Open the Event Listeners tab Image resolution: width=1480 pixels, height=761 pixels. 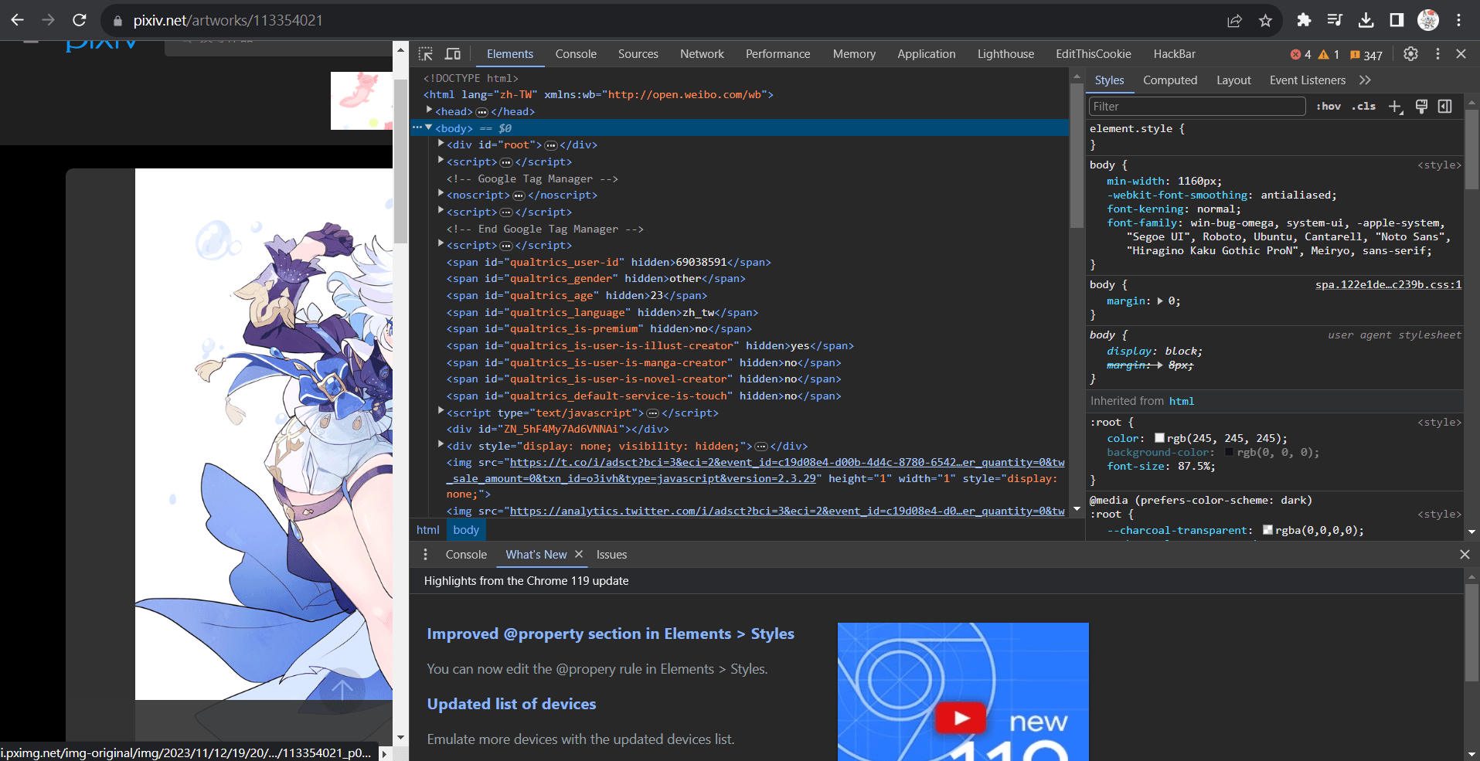coord(1308,80)
